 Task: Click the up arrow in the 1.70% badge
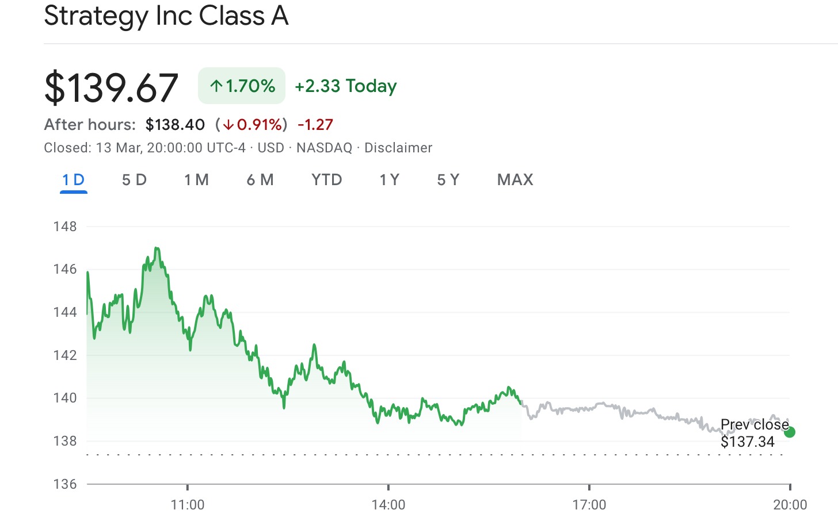[216, 86]
